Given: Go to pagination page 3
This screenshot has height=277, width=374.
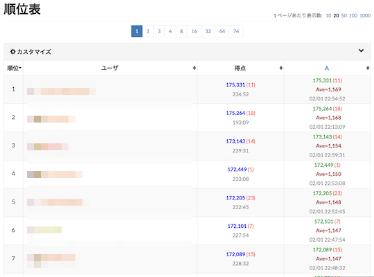Looking at the screenshot, I should click(159, 31).
